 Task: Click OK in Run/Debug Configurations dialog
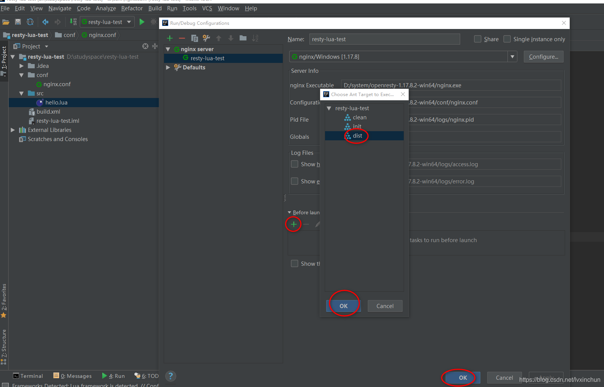463,378
